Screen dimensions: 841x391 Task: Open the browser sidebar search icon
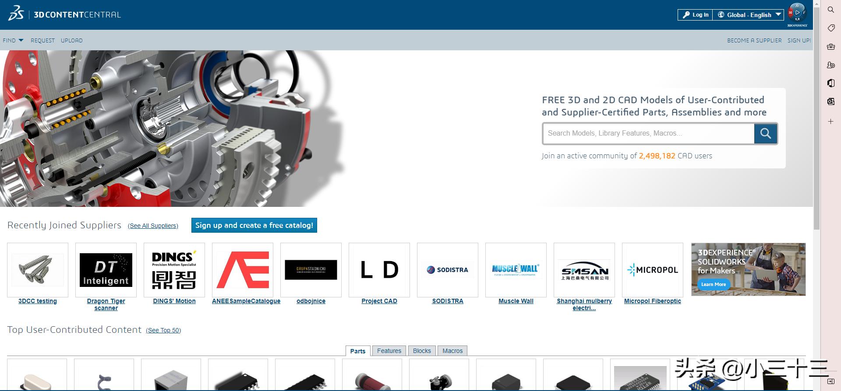(830, 10)
